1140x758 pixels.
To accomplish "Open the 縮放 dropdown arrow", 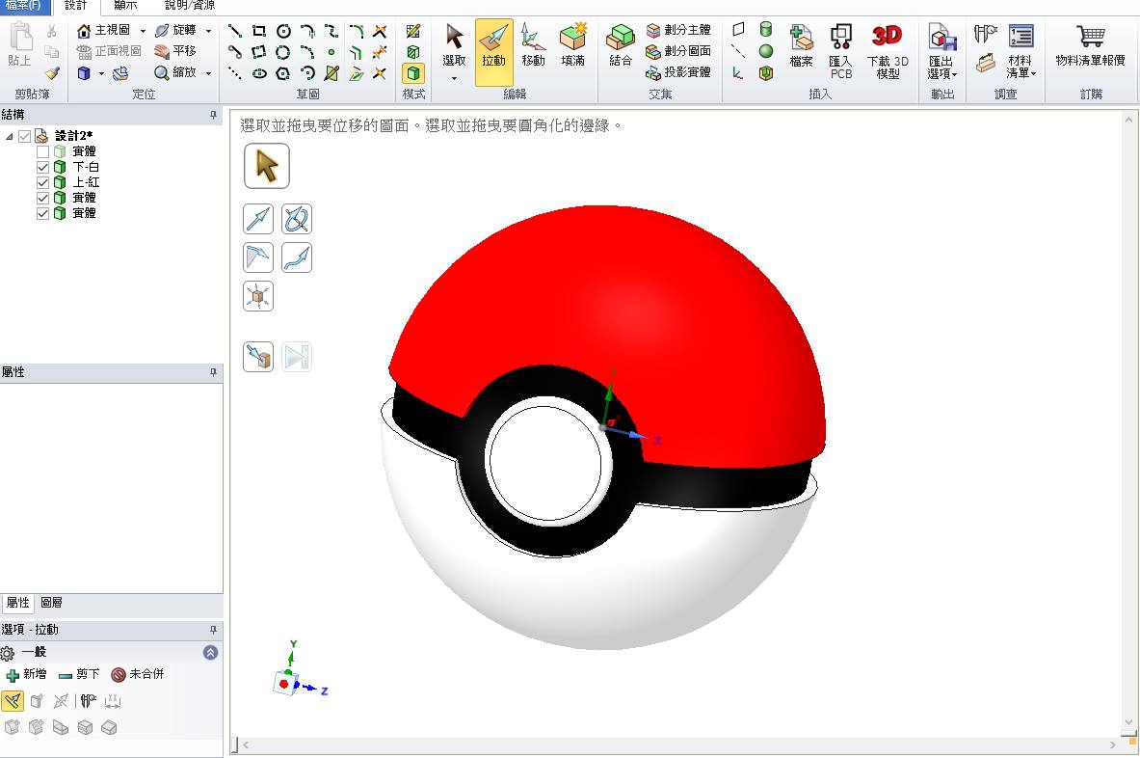I will click(x=209, y=73).
